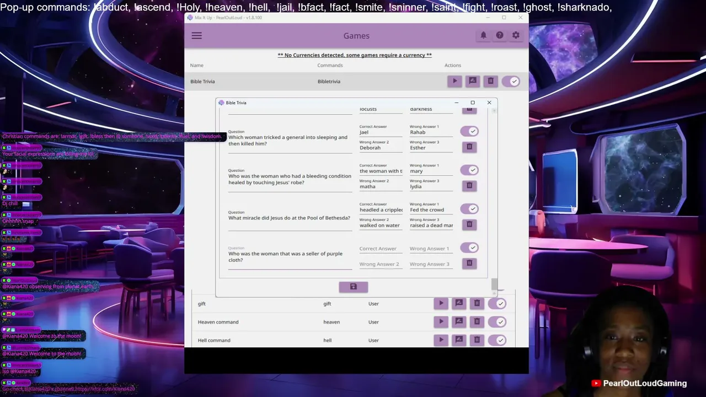Open the notifications bell
Viewport: 706px width, 397px height.
coord(483,35)
